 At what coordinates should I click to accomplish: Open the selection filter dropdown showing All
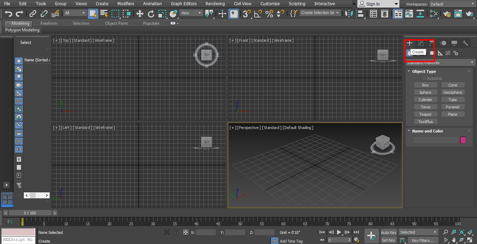(74, 13)
